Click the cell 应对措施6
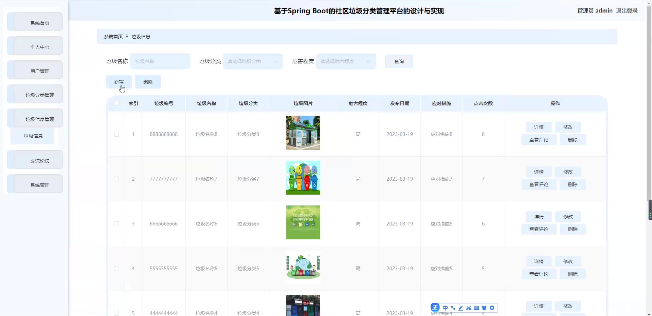 click(x=441, y=224)
